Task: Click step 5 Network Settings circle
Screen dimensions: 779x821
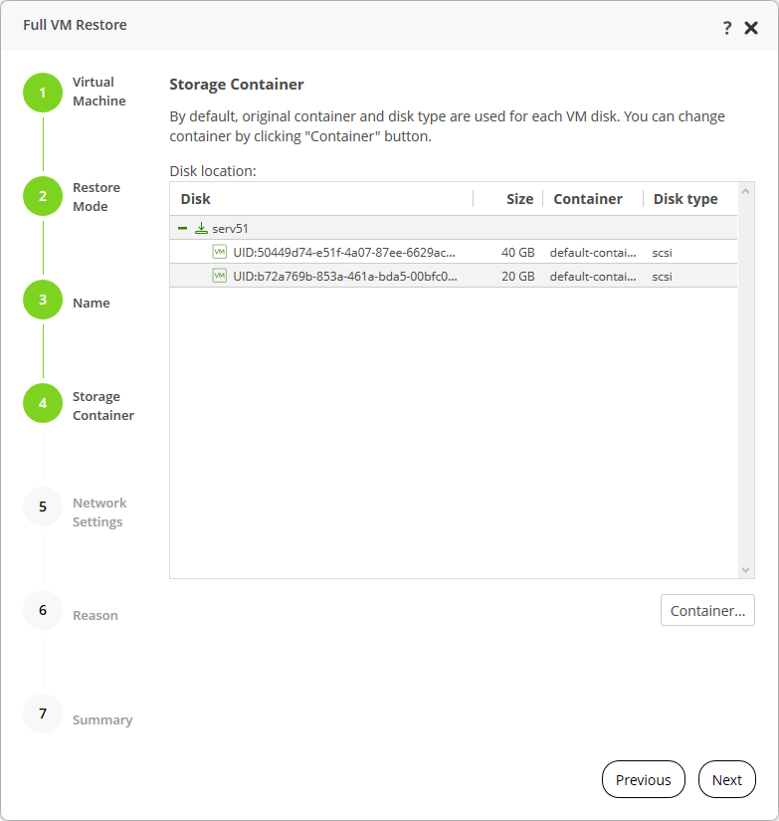Action: [43, 507]
